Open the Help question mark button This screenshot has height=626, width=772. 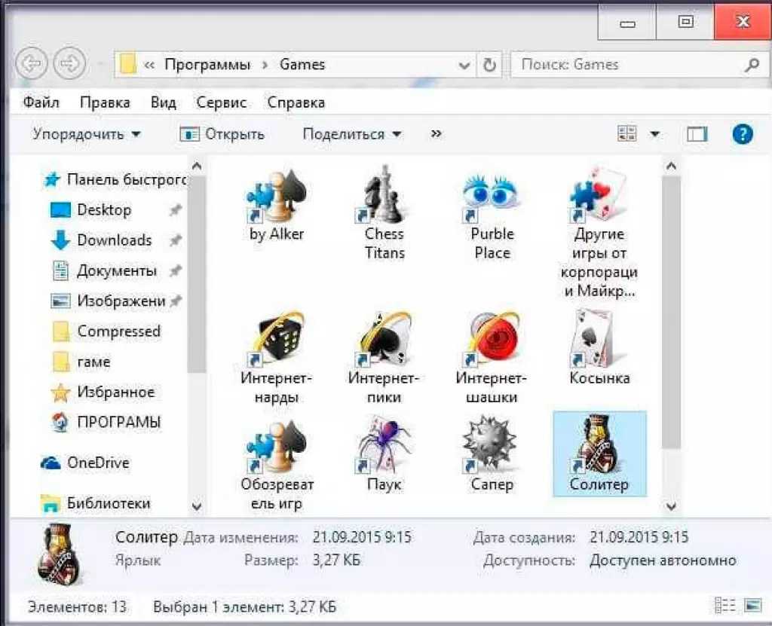[743, 134]
